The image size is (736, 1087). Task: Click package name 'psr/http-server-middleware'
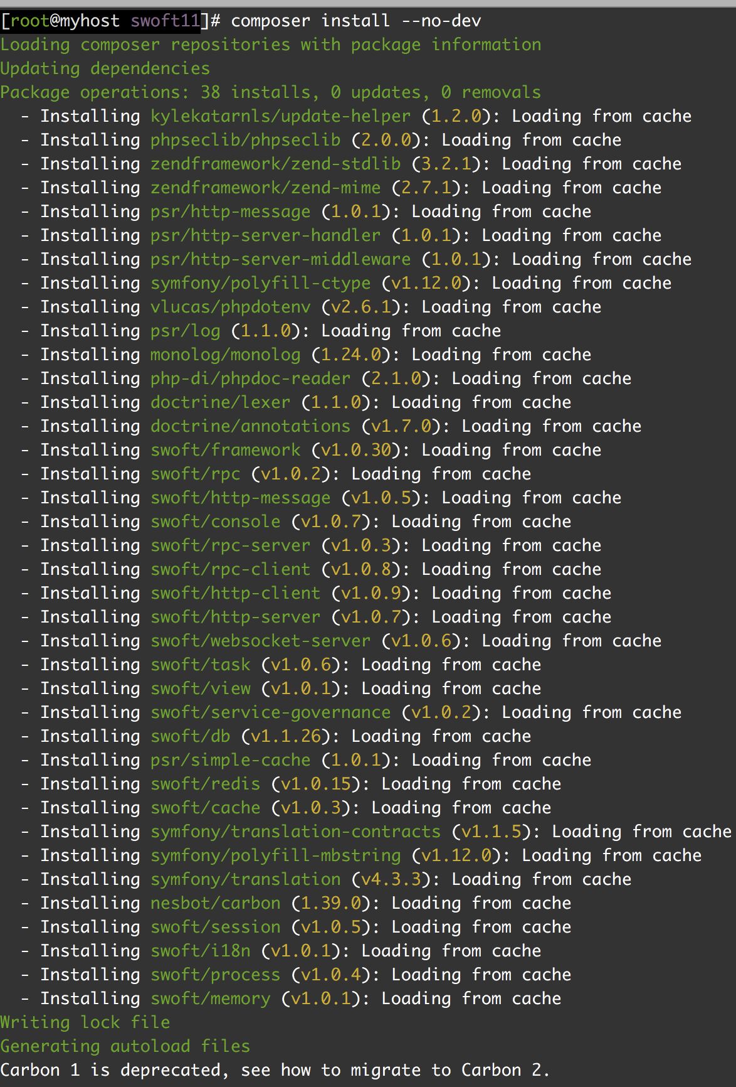tap(281, 260)
